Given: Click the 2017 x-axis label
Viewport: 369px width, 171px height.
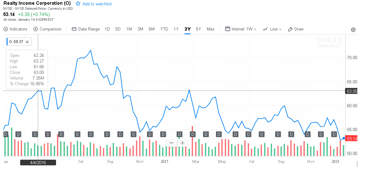Looking at the screenshot, I should [x=164, y=162].
